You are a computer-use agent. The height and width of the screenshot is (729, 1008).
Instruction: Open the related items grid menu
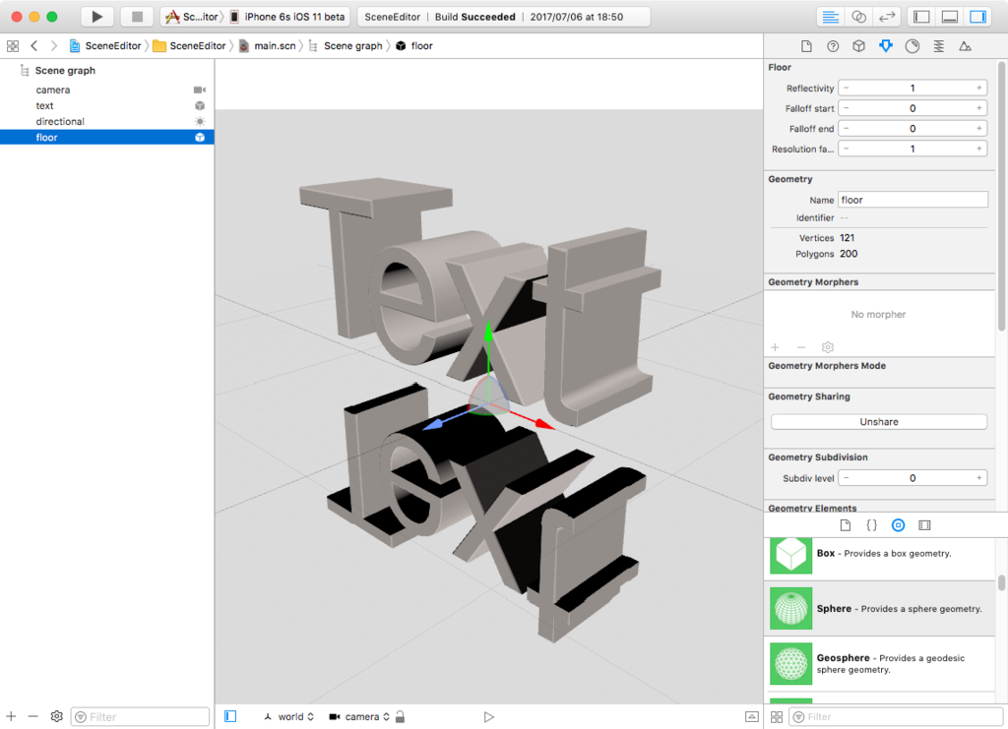[12, 46]
